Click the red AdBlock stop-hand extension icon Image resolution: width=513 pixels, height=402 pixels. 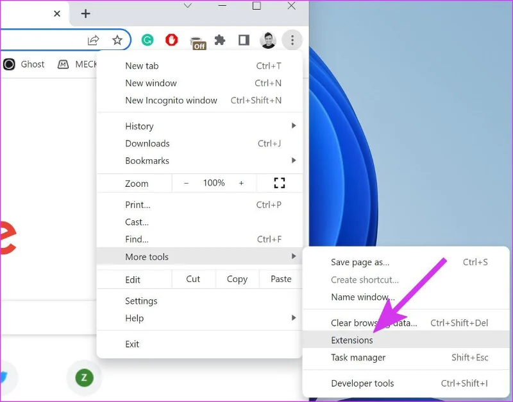[171, 40]
